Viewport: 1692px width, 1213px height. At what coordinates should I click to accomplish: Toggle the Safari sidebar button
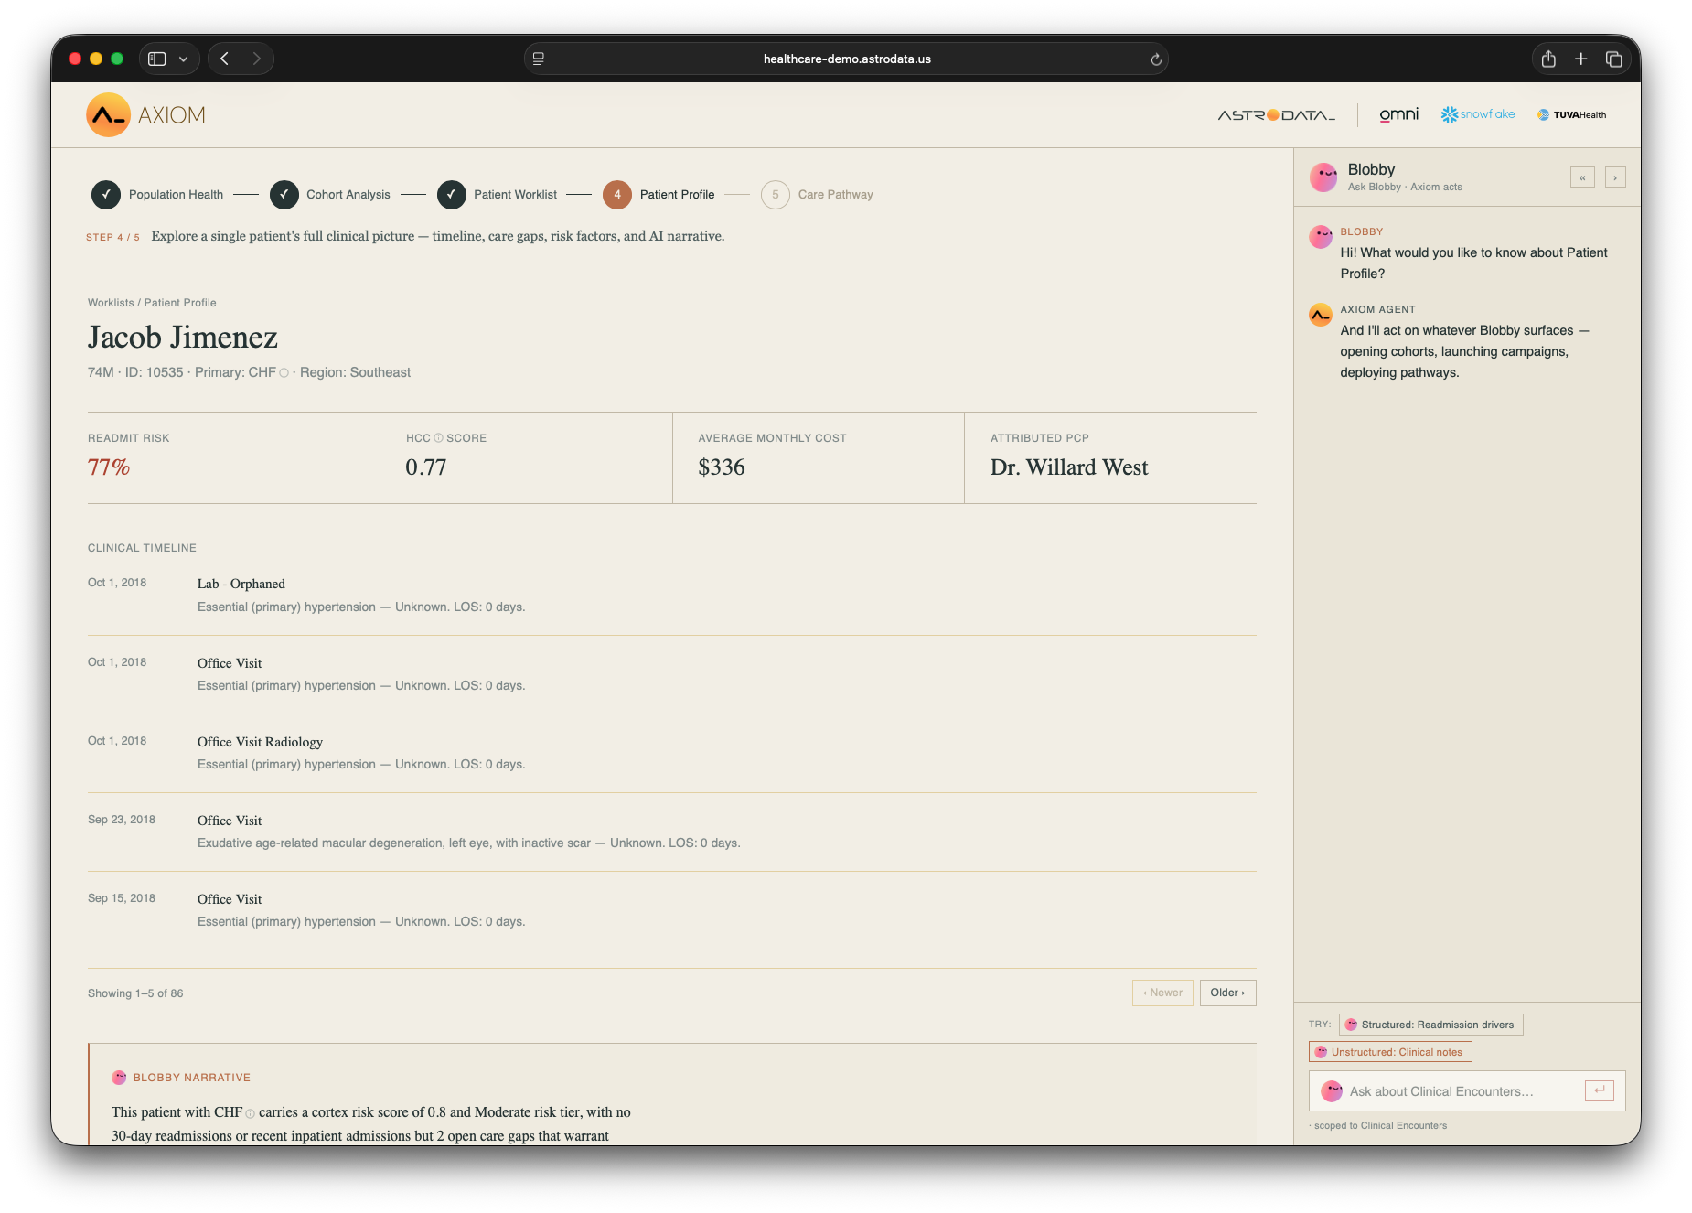(157, 59)
